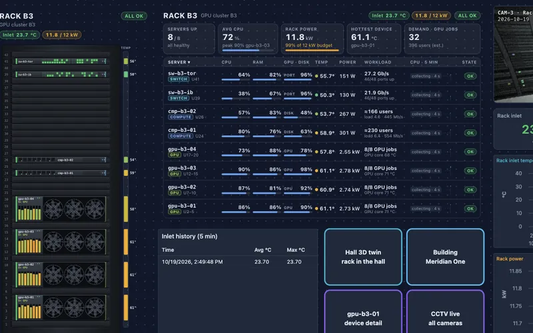This screenshot has height=333, width=533.
Task: Click temperature status dot for gpu-b3-02 row
Action: pos(316,190)
